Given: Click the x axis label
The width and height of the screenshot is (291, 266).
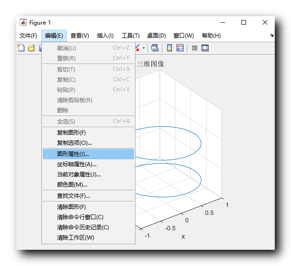Looking at the screenshot, I should pyautogui.click(x=183, y=237).
